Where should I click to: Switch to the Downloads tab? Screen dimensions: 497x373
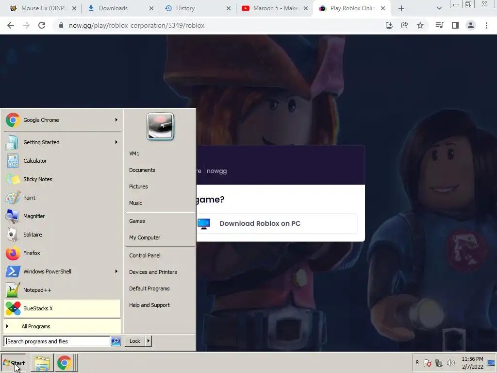120,8
